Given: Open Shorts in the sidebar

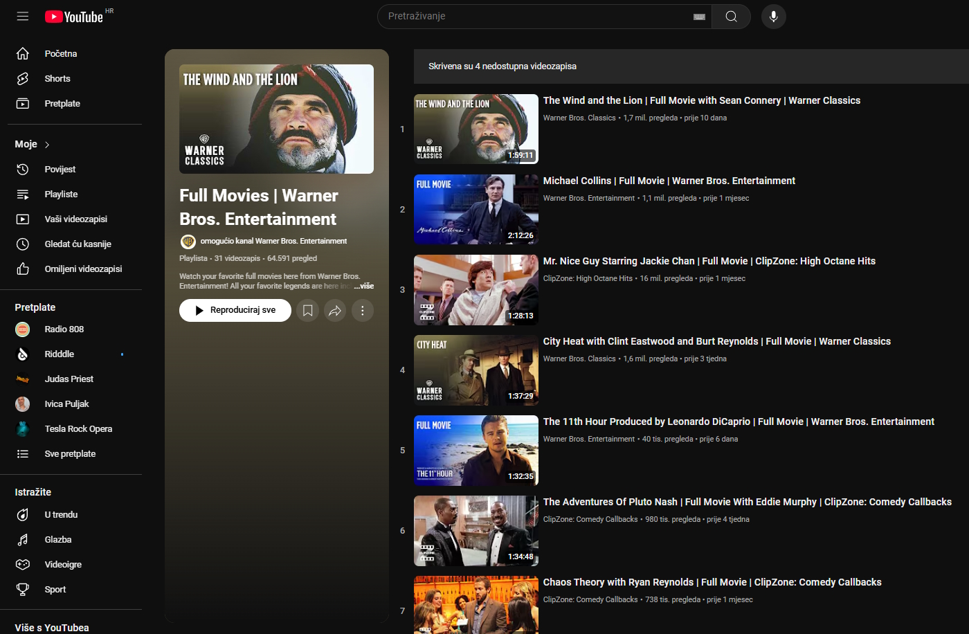Looking at the screenshot, I should (57, 79).
